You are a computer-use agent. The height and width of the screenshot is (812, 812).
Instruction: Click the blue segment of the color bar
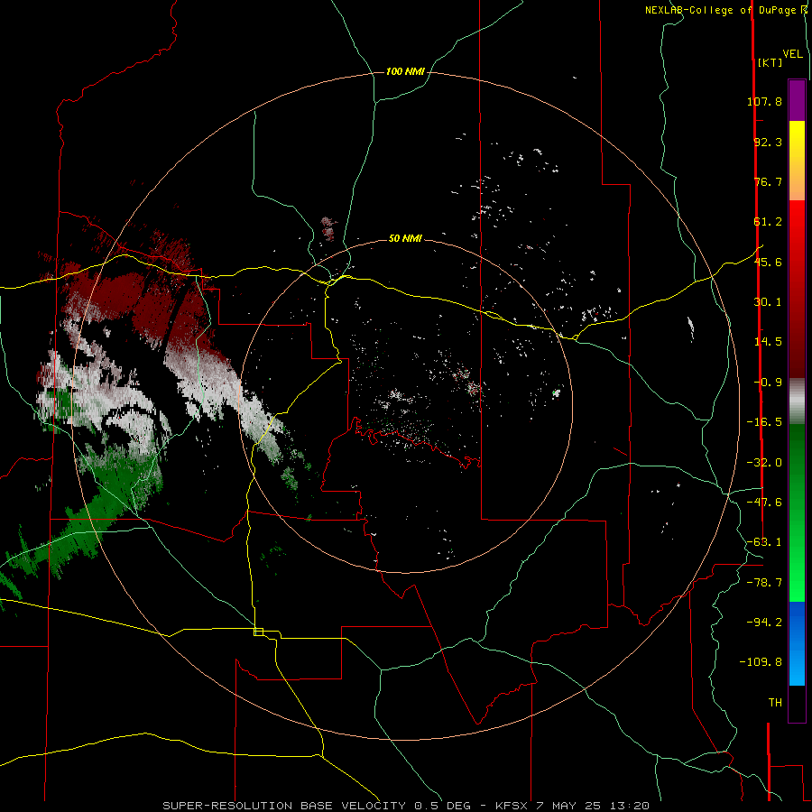(x=797, y=643)
